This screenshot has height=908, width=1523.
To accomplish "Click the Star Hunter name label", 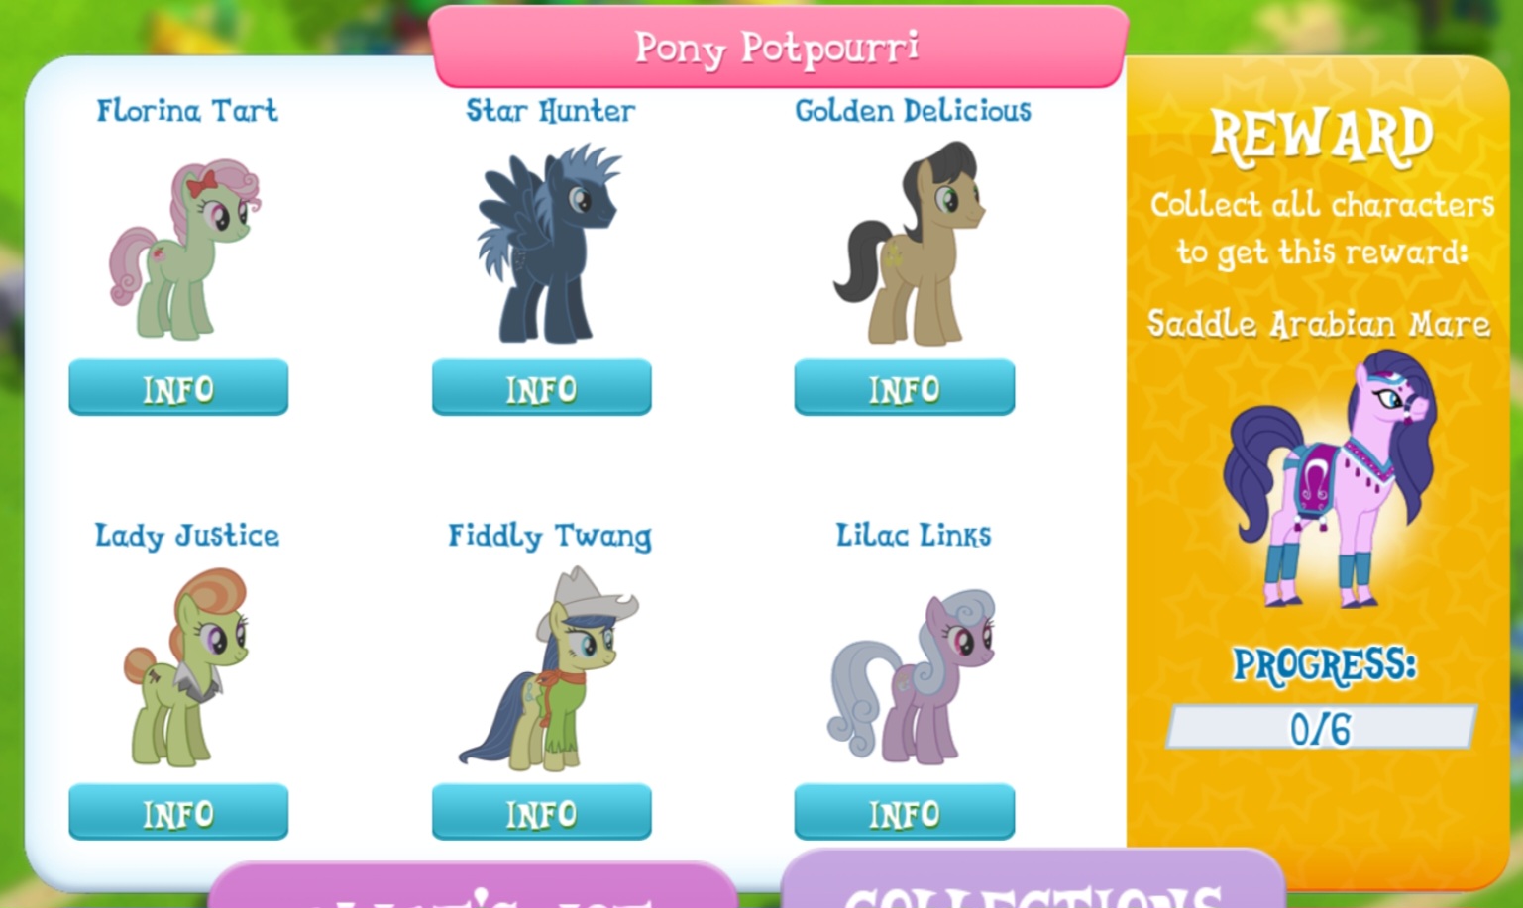I will pos(550,110).
